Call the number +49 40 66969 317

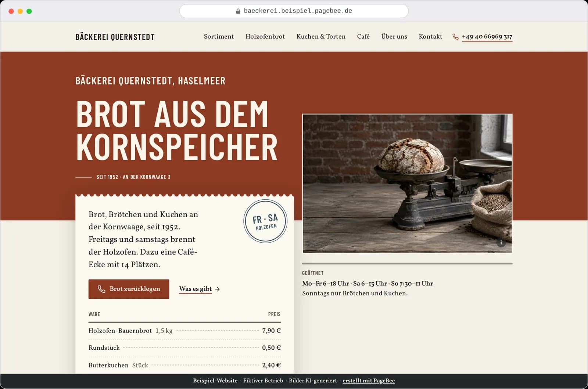[487, 37]
